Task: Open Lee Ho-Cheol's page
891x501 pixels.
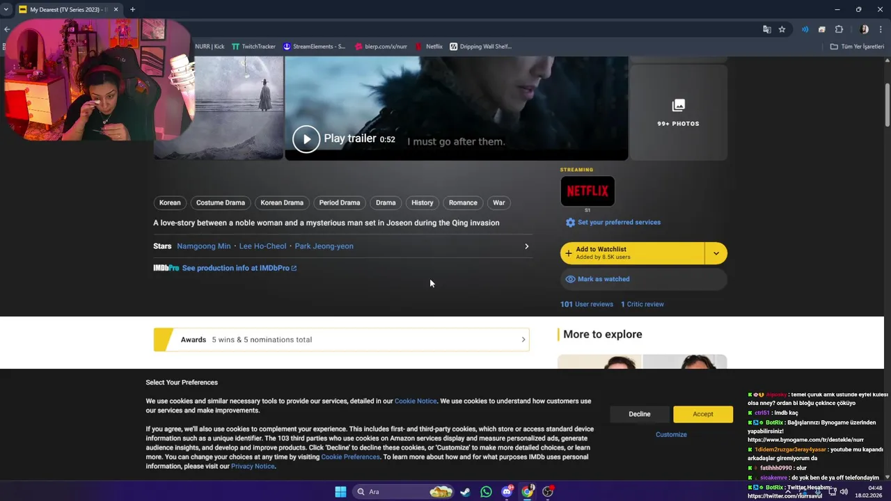Action: coord(262,246)
